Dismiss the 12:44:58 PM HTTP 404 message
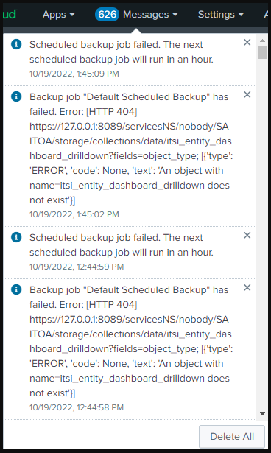This screenshot has width=271, height=453. (247, 288)
